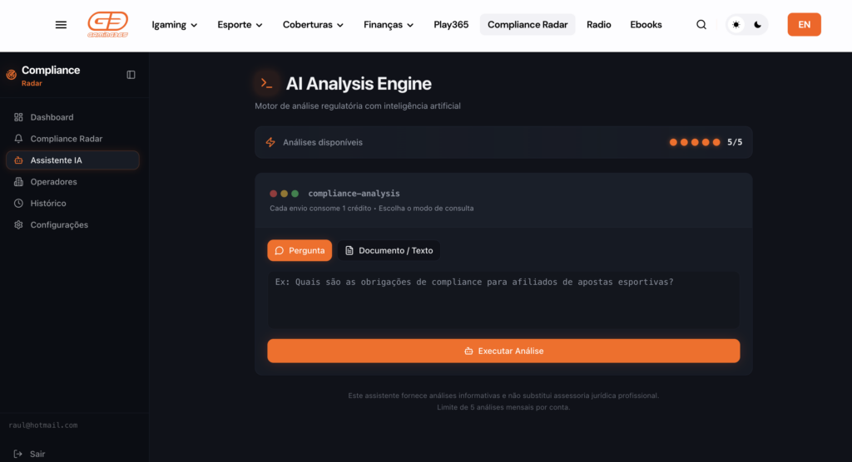Open the hamburger menu icon
Viewport: 852px width, 462px height.
pyautogui.click(x=61, y=25)
